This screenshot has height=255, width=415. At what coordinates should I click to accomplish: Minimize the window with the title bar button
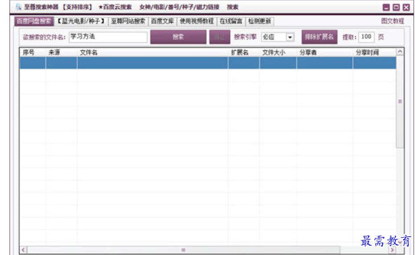tap(386, 8)
